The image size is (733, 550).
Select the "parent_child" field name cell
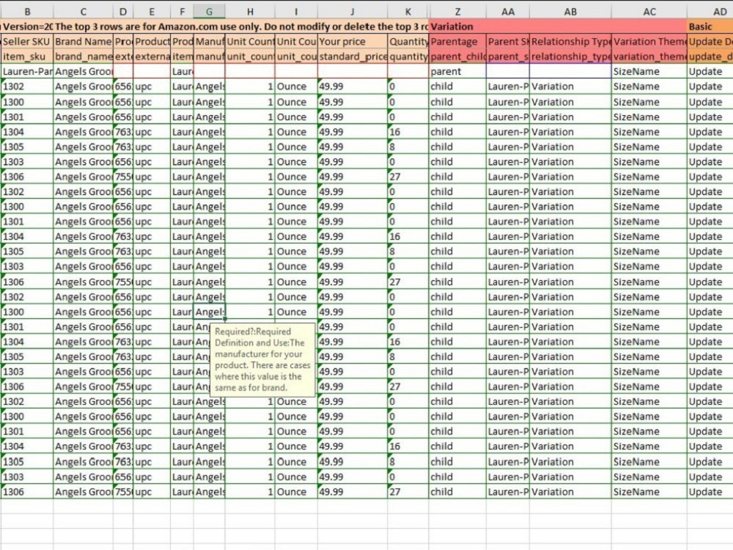457,56
